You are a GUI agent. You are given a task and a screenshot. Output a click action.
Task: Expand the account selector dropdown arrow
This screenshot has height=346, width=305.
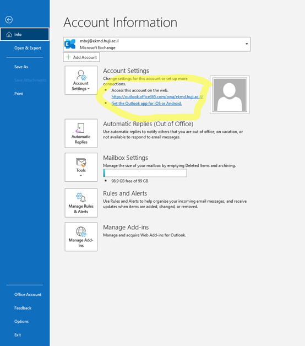coord(247,44)
